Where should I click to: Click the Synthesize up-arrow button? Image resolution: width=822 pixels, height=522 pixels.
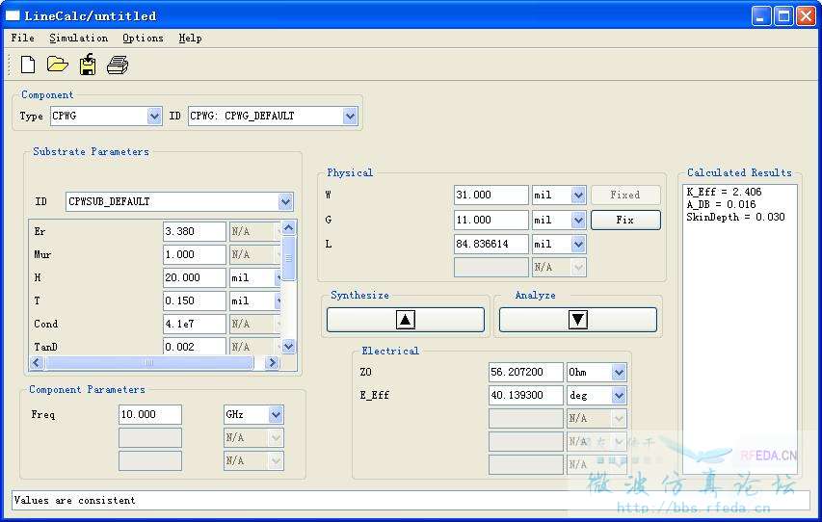(x=406, y=320)
